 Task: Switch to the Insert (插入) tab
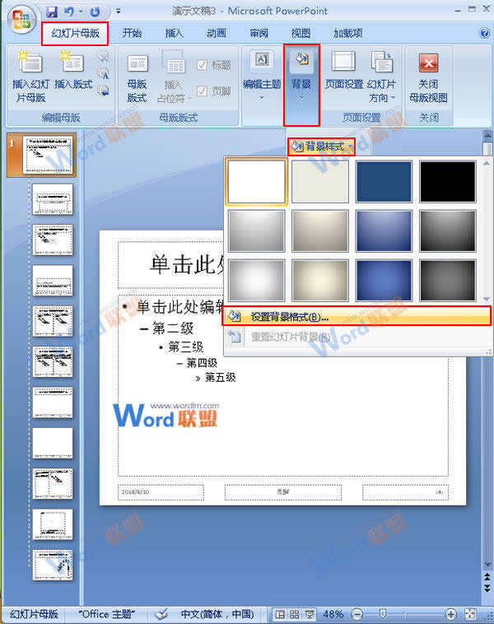tap(174, 33)
